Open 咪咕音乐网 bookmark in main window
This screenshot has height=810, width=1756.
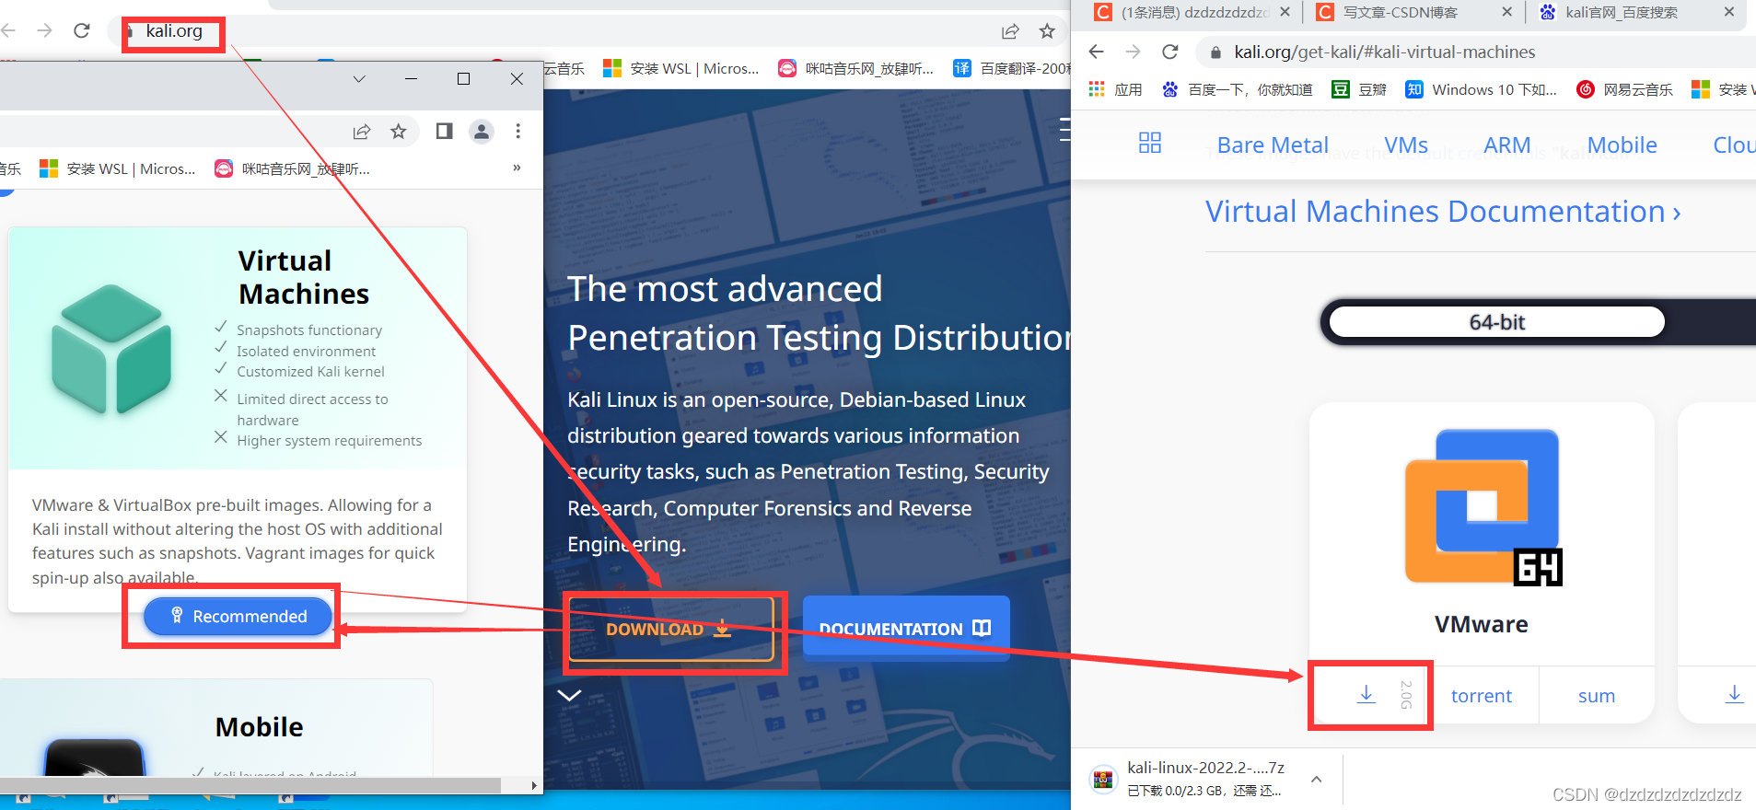(x=855, y=68)
